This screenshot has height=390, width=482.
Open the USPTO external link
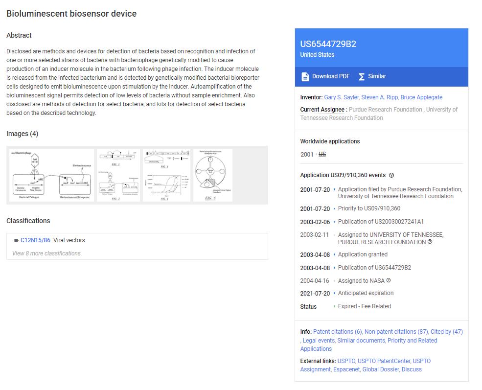pos(346,361)
